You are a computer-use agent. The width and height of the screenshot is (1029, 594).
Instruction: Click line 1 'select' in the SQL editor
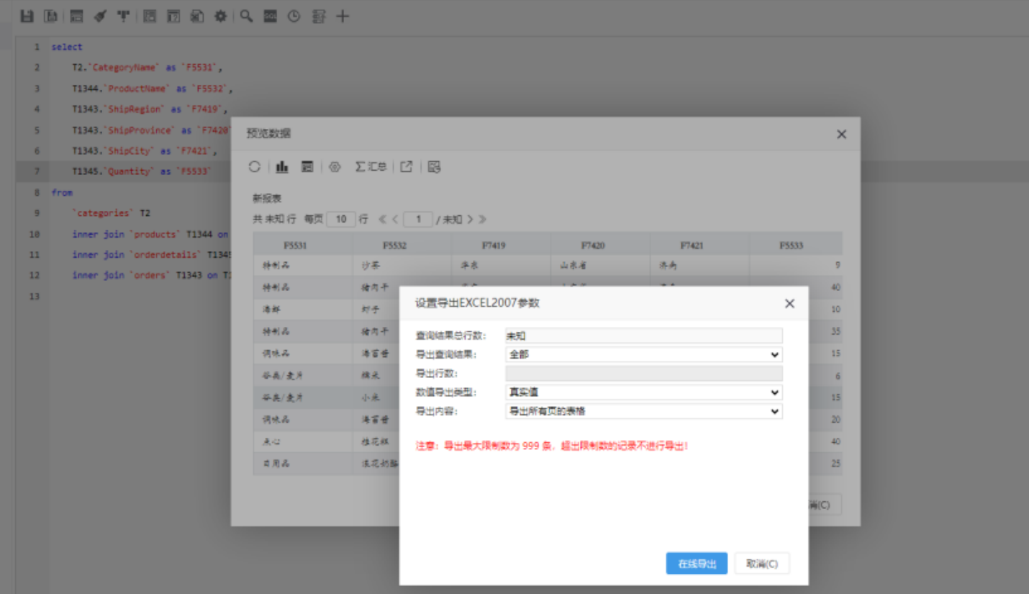pos(67,47)
